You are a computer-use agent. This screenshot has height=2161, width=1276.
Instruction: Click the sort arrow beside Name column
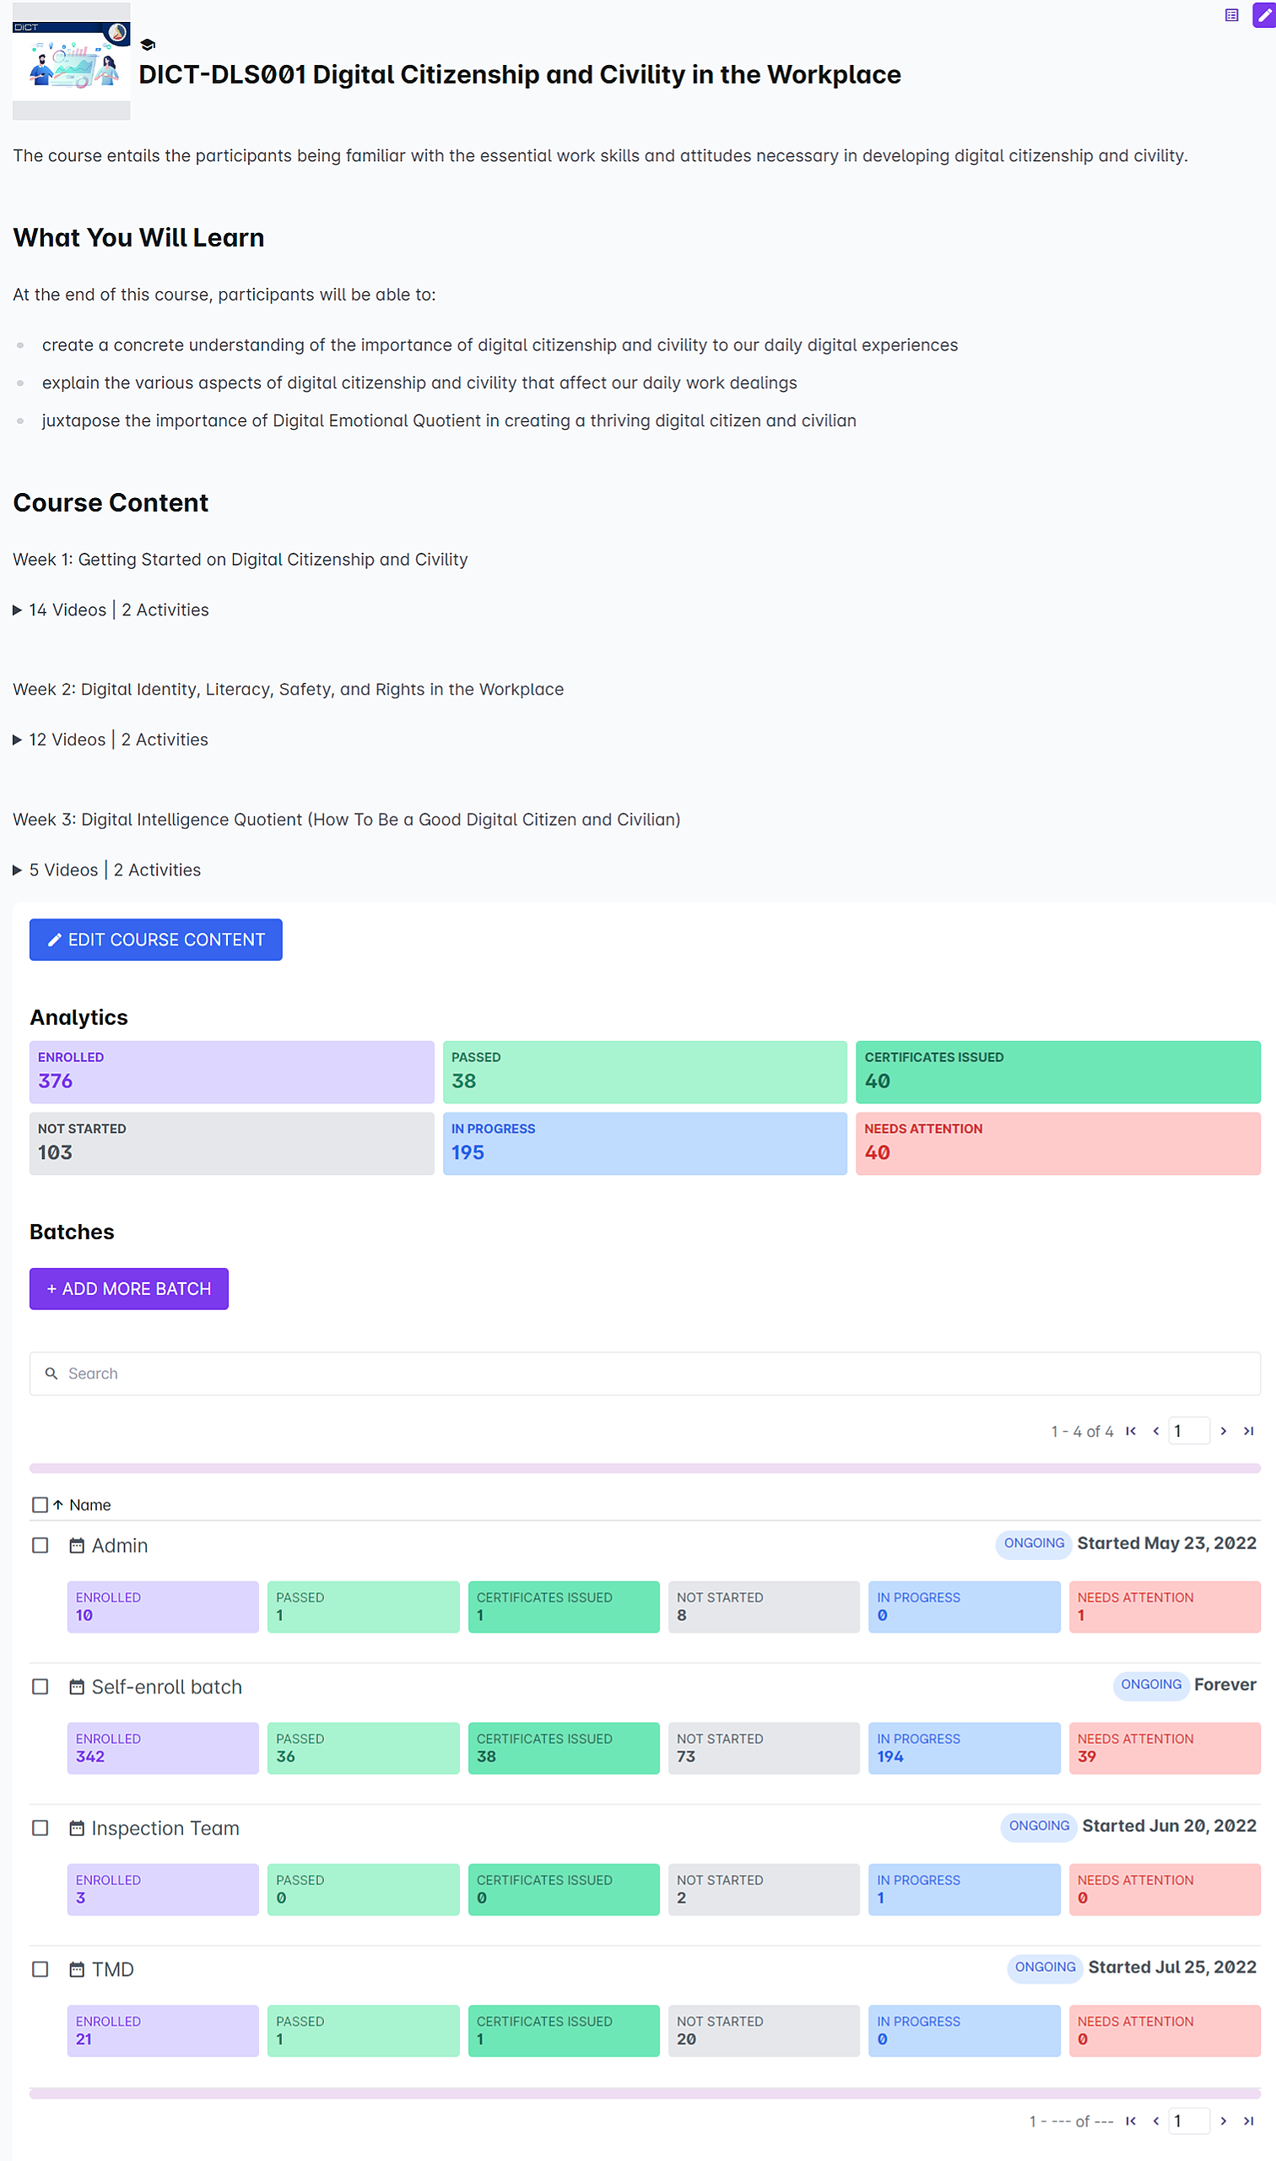(57, 1505)
